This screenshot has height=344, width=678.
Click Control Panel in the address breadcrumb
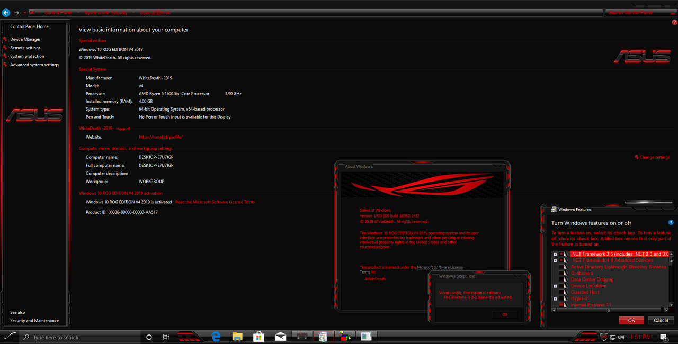click(59, 13)
